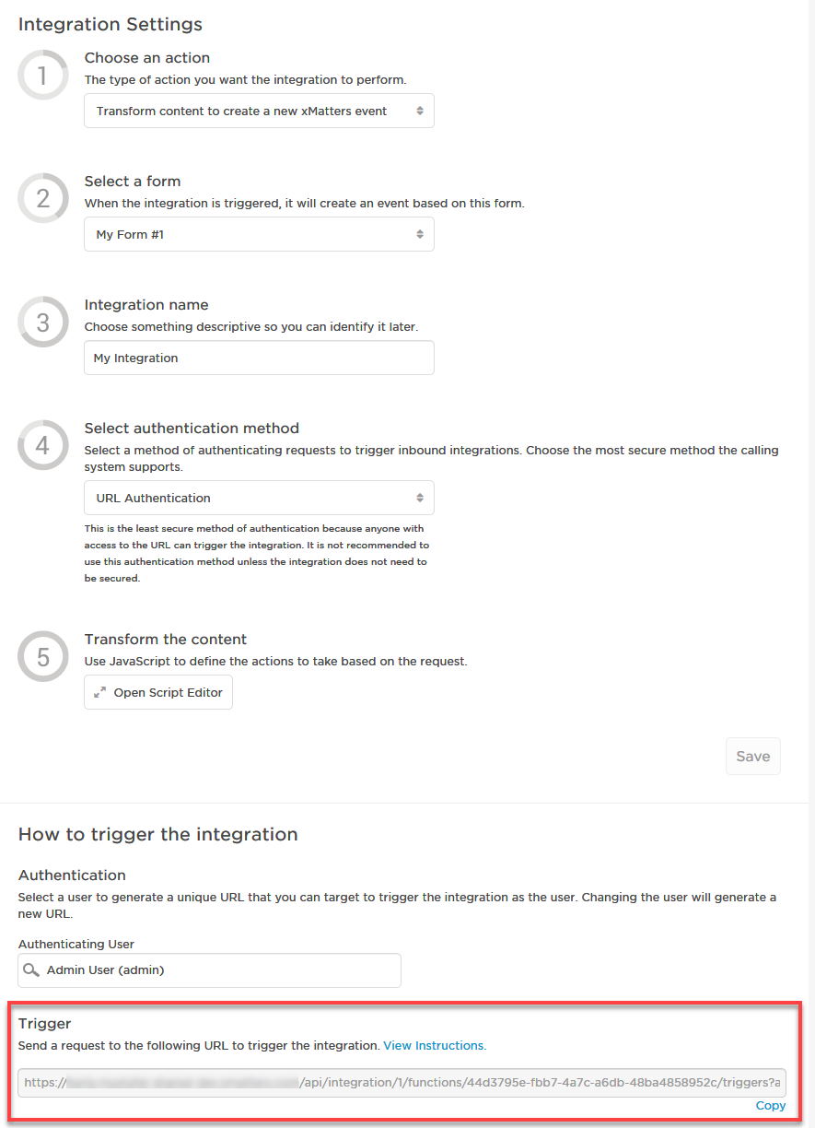
Task: Click the Integration name text field
Action: click(259, 358)
